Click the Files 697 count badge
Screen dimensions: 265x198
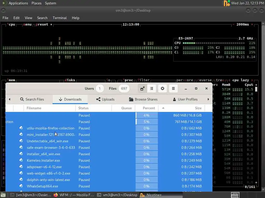pos(124,89)
